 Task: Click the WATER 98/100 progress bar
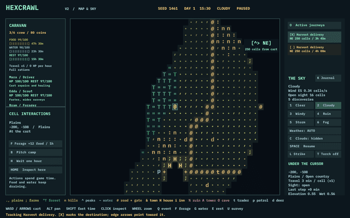(19, 51)
